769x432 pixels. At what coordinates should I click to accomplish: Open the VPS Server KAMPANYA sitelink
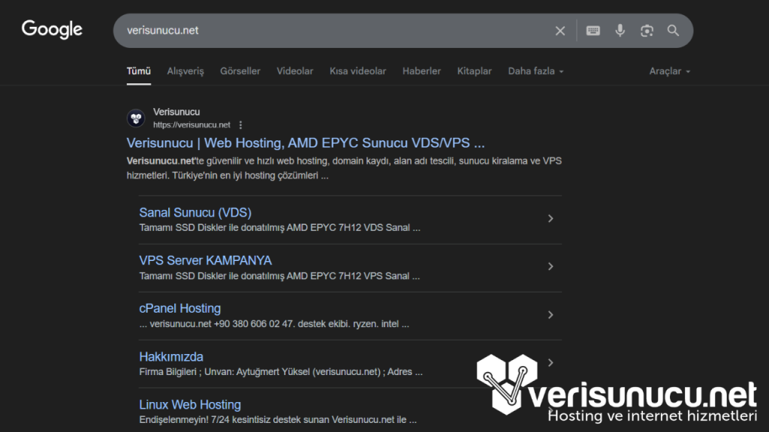205,260
